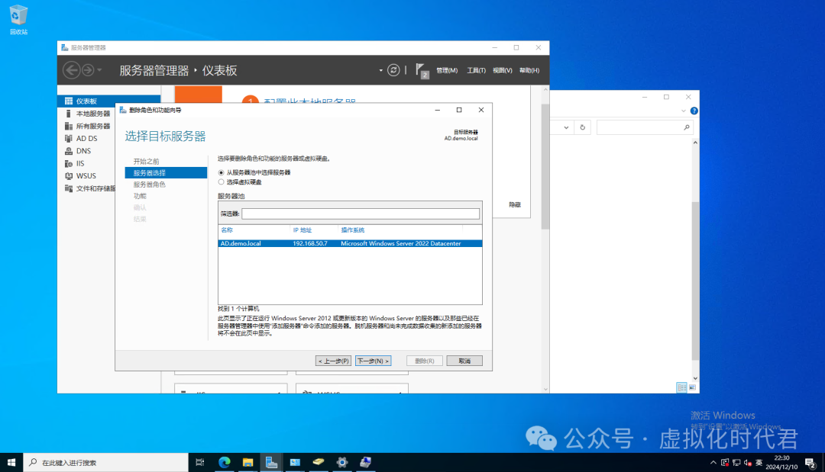Viewport: 825px width, 472px height.
Task: Open the Windows Start menu
Action: point(11,463)
